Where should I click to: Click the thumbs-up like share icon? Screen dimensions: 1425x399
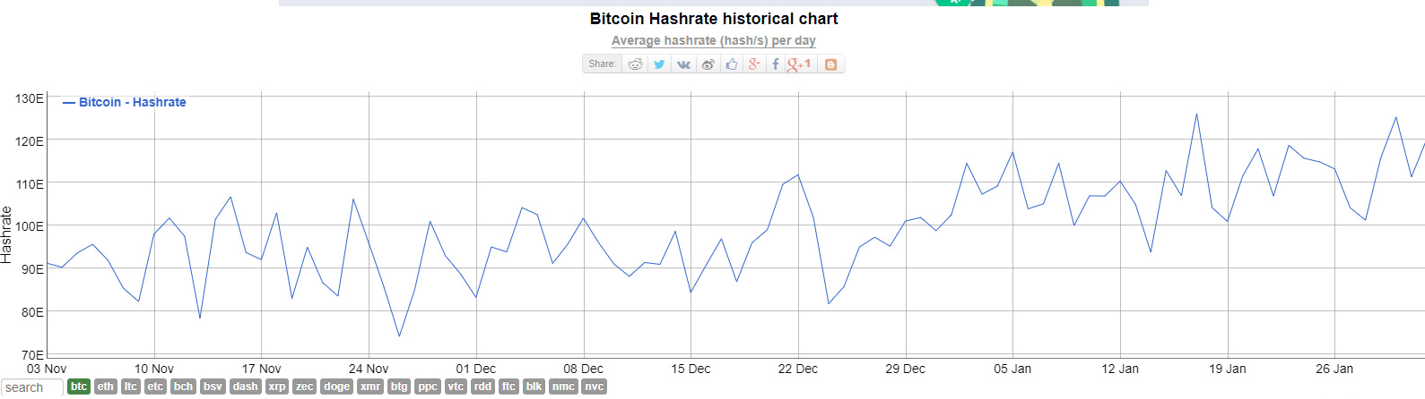coord(732,64)
